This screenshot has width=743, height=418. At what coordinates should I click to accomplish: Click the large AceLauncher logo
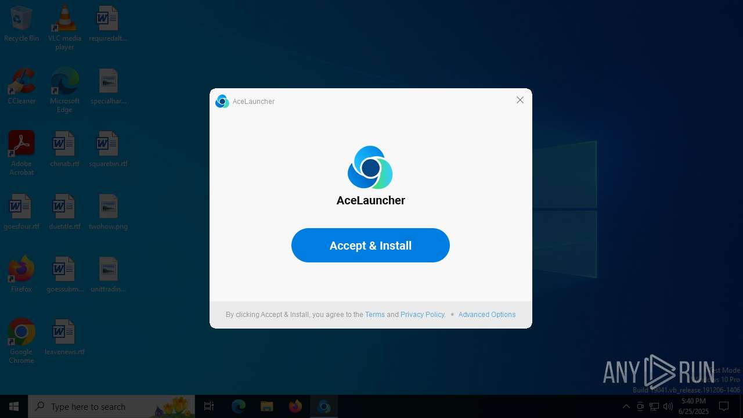pyautogui.click(x=370, y=167)
